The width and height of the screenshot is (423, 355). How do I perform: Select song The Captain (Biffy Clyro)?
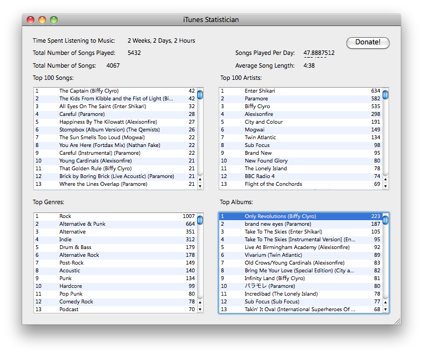tap(115, 91)
